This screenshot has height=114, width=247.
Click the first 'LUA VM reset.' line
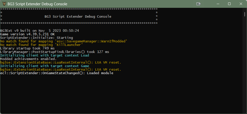click(x=61, y=63)
